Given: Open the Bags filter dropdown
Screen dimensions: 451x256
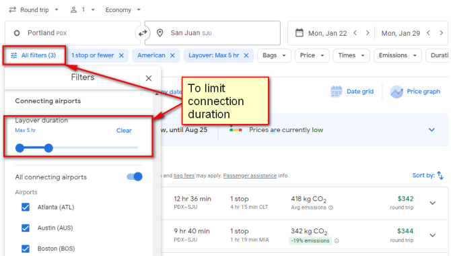Looking at the screenshot, I should point(274,55).
